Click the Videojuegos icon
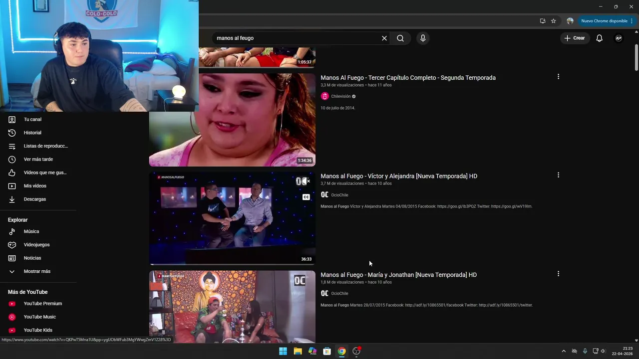The height and width of the screenshot is (359, 639). [12, 245]
